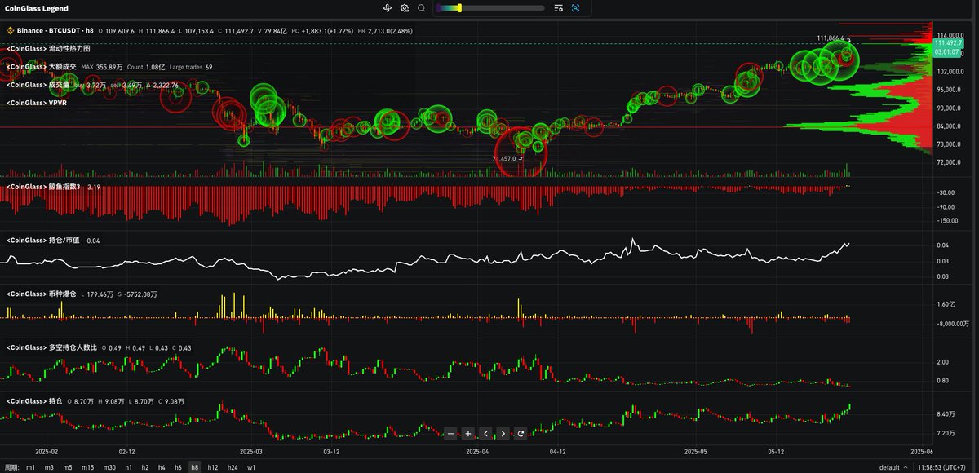Switch period to m5

tap(68, 467)
